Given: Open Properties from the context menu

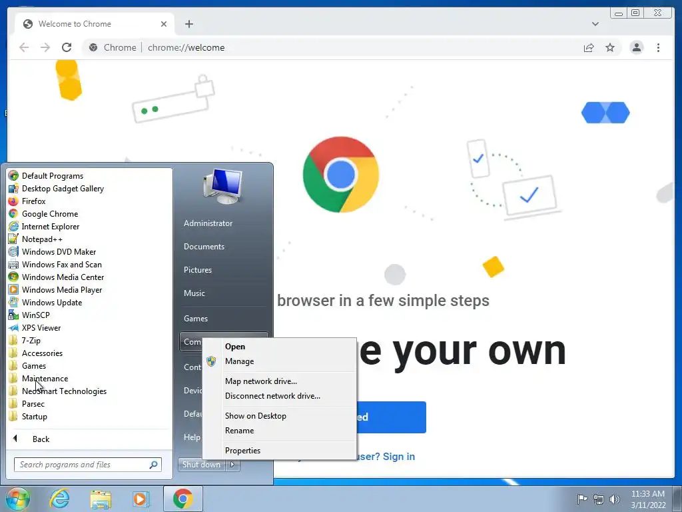Looking at the screenshot, I should pos(242,451).
